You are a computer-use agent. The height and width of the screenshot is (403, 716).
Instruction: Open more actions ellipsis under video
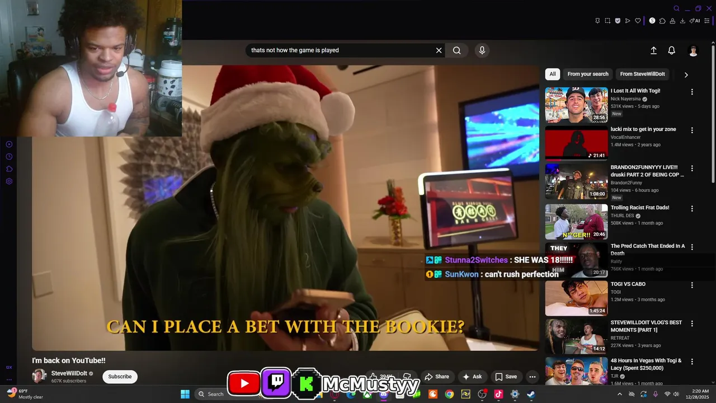click(x=533, y=377)
